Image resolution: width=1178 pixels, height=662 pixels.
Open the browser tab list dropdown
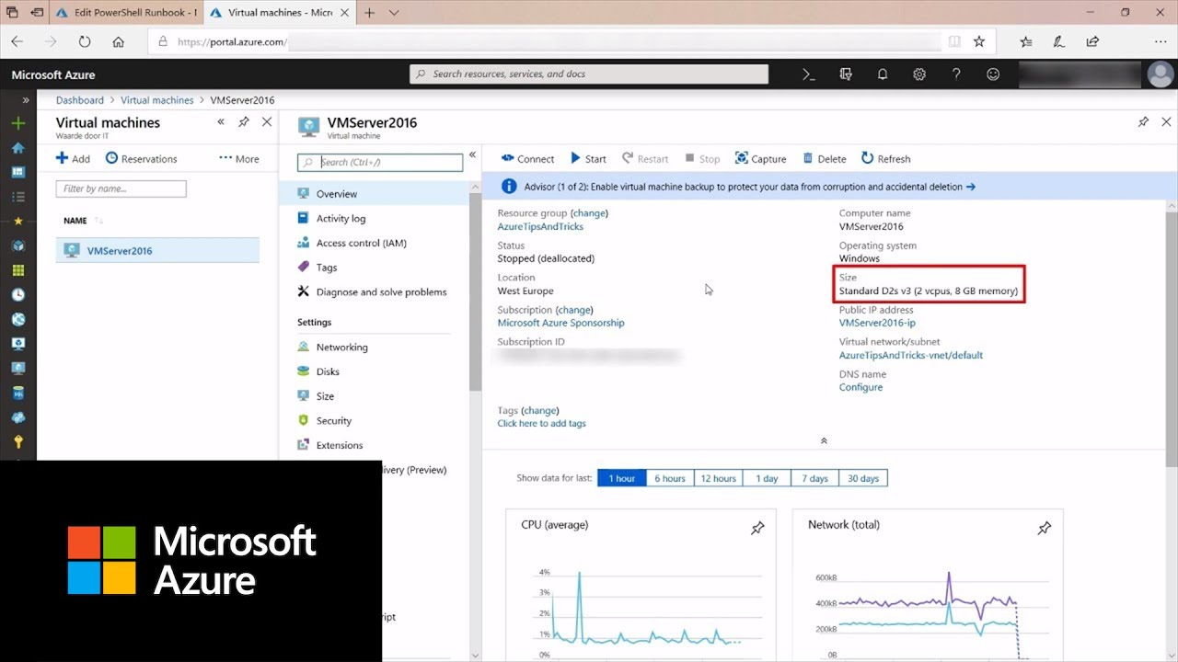click(x=394, y=13)
